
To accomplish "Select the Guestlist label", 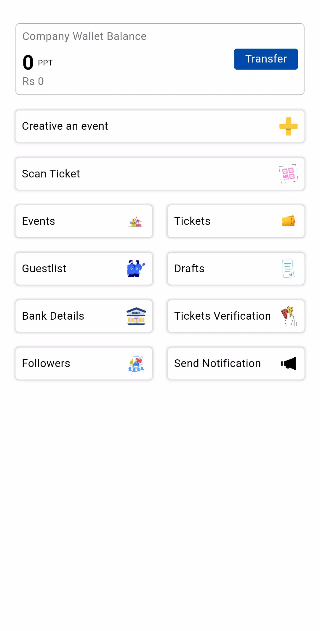I will click(x=44, y=269).
